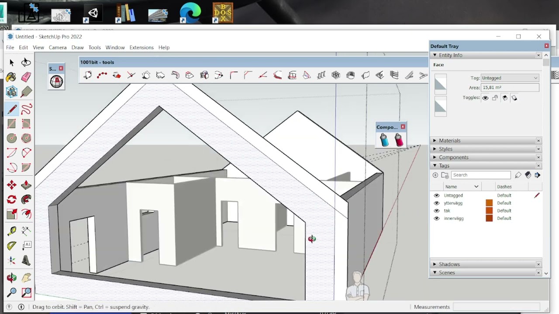Screen dimensions: 559x314
Task: Toggle cast shadows in Entity Info
Action: (x=514, y=98)
